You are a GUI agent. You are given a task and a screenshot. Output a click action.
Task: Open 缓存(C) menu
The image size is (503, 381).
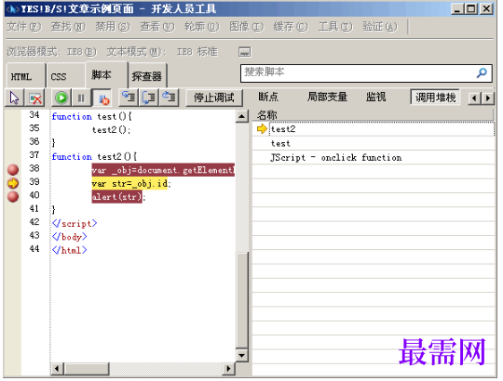291,27
